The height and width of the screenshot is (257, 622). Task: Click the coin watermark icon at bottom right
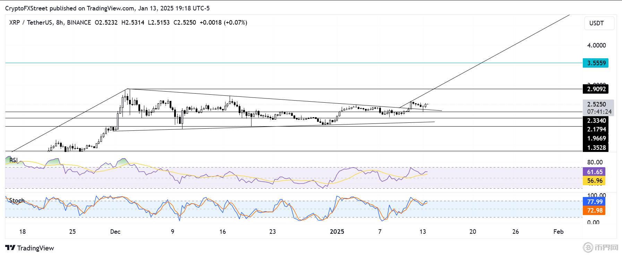point(588,248)
